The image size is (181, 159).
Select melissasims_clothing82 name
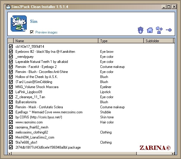[32, 132]
